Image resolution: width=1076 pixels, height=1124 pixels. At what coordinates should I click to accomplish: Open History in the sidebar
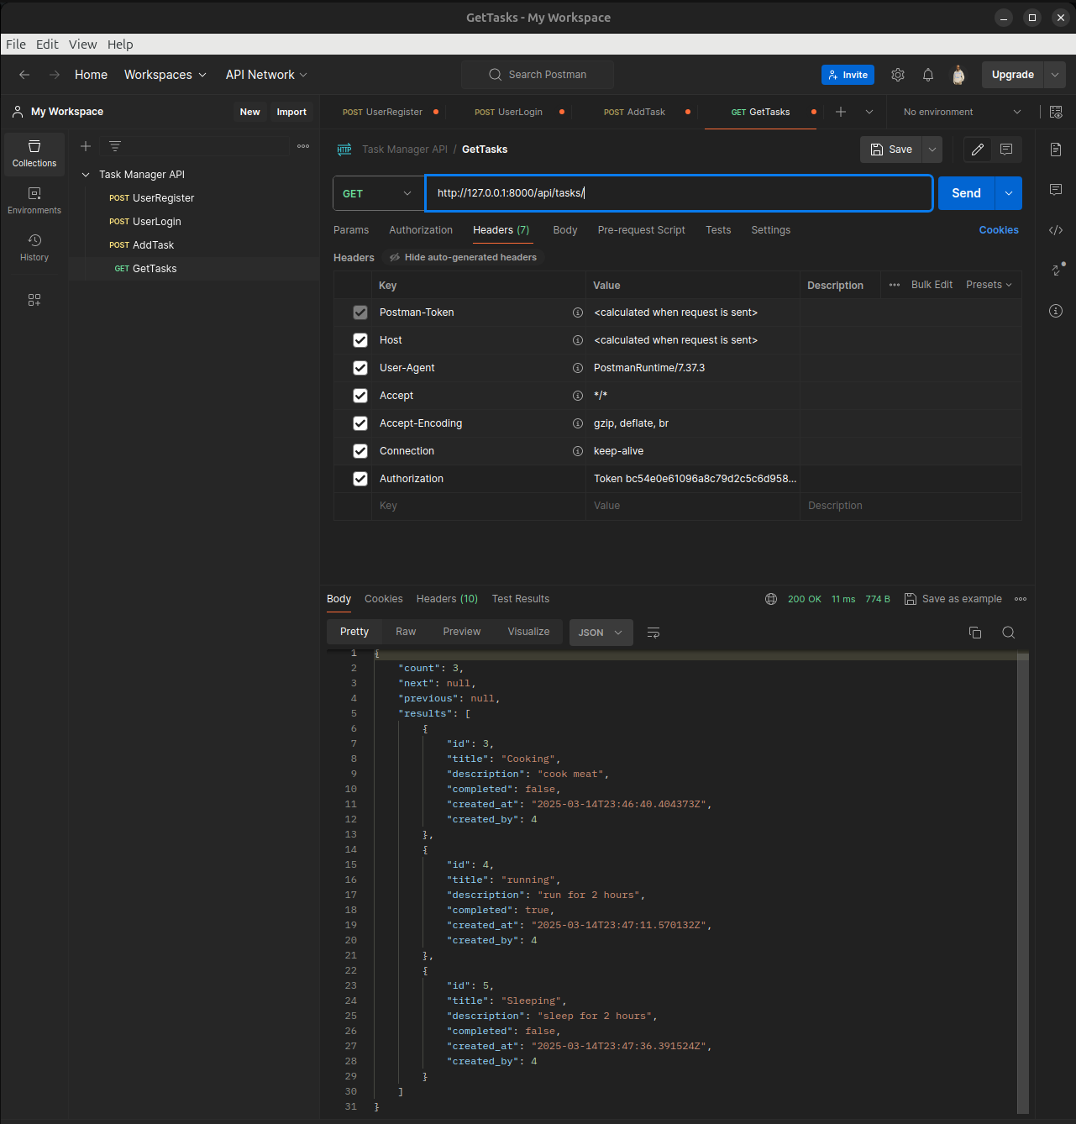tap(34, 248)
